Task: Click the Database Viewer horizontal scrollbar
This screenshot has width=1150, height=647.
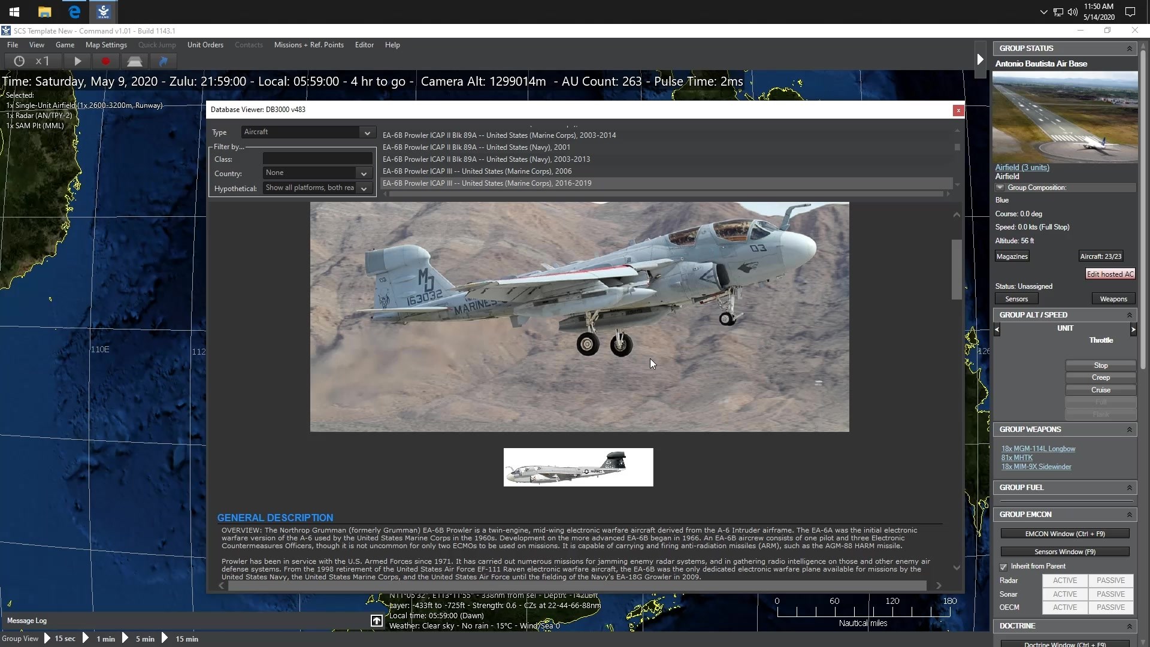Action: pos(577,585)
